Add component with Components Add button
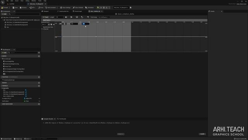This screenshot has width=248, height=140. coord(4,14)
